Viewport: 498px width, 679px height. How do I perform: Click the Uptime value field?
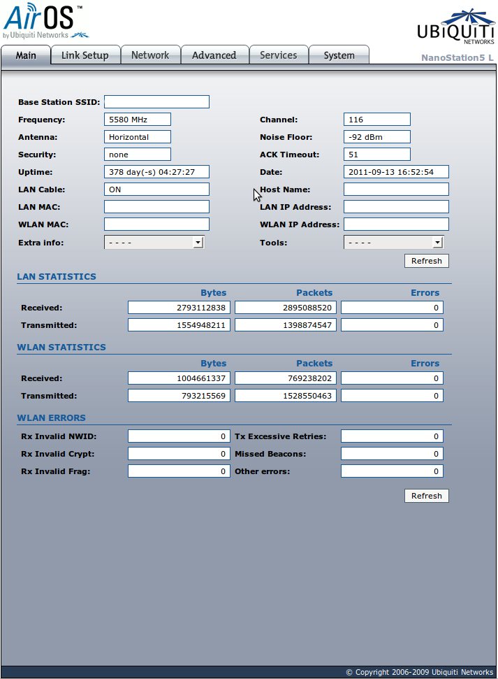156,172
